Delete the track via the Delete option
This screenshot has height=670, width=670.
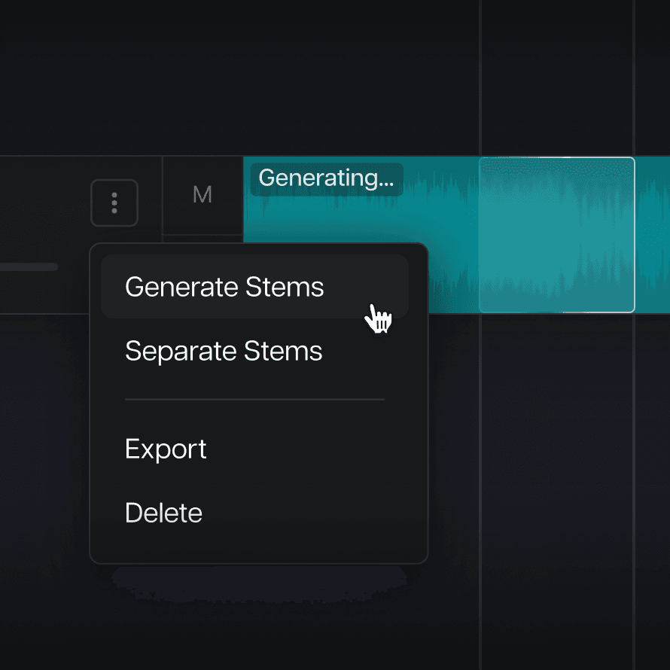163,513
